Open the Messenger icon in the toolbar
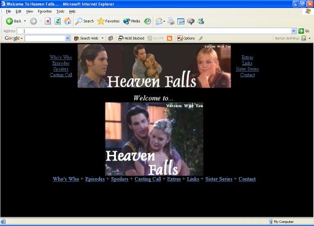The width and height of the screenshot is (314, 226). [x=201, y=21]
